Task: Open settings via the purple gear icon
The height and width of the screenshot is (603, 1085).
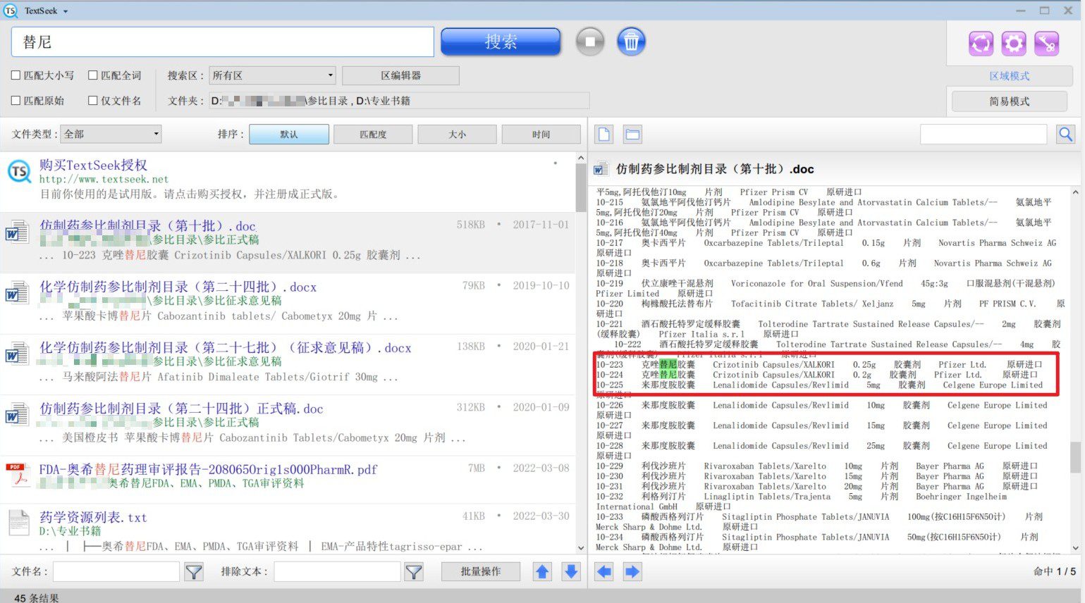Action: (1014, 44)
